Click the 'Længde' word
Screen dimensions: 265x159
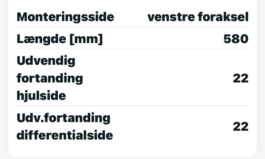coord(41,39)
